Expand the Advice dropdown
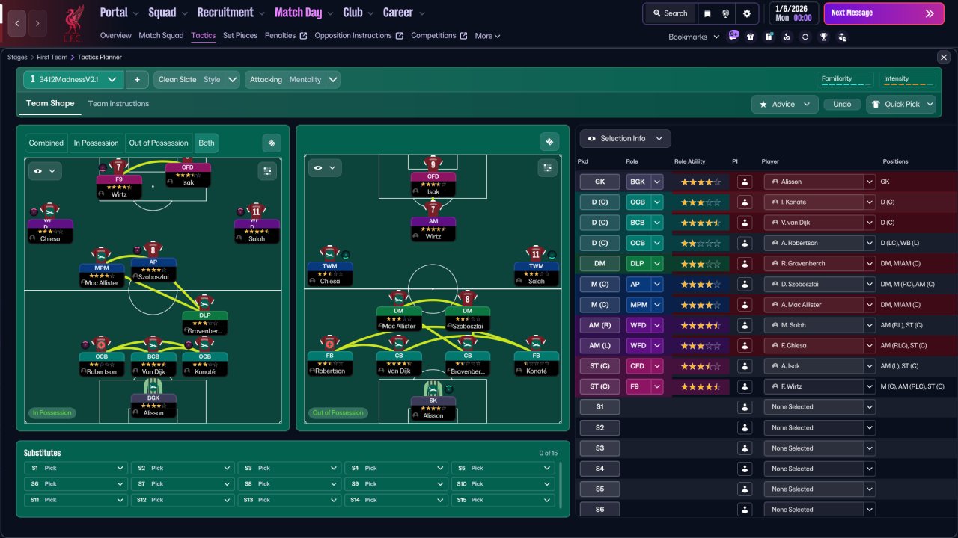 coord(784,104)
